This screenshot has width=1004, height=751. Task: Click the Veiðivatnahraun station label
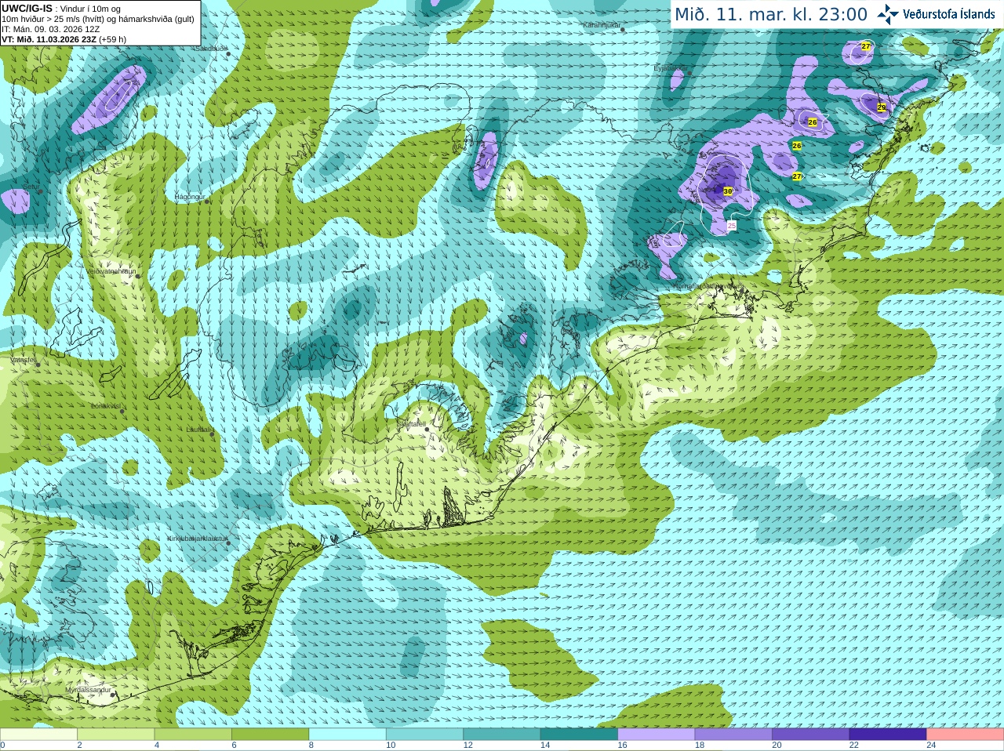(x=111, y=271)
